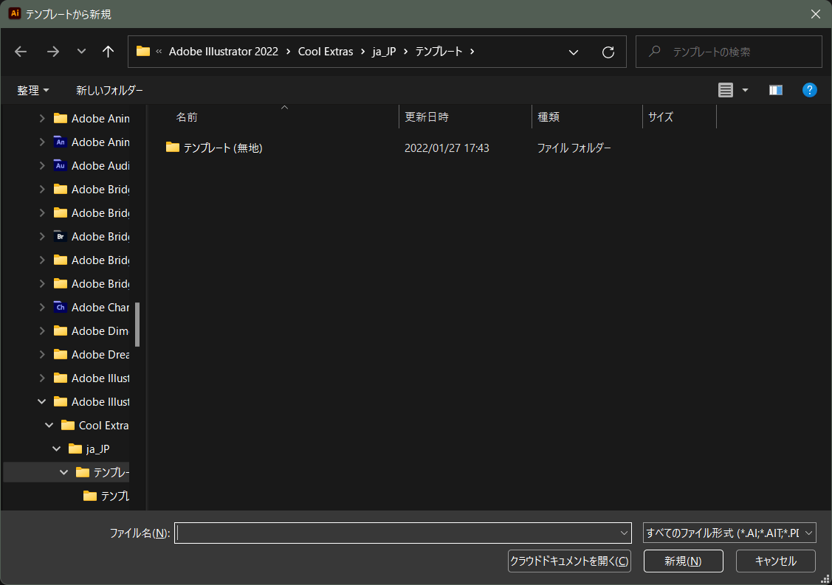Click the folder icon of テンプレート (無地)
Viewport: 832px width, 585px height.
coord(173,147)
